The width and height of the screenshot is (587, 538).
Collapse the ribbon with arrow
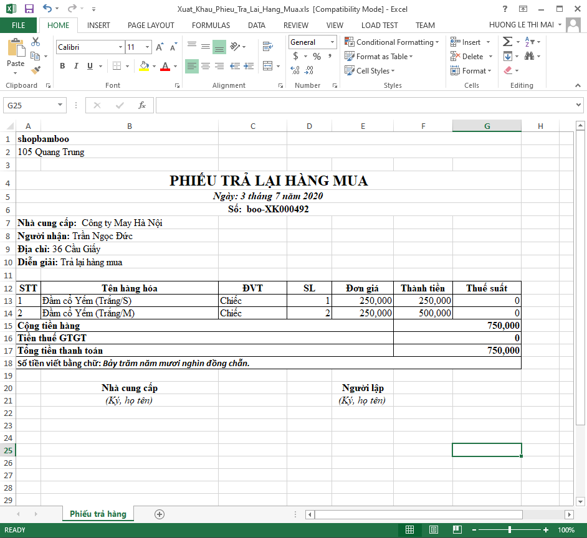click(578, 86)
